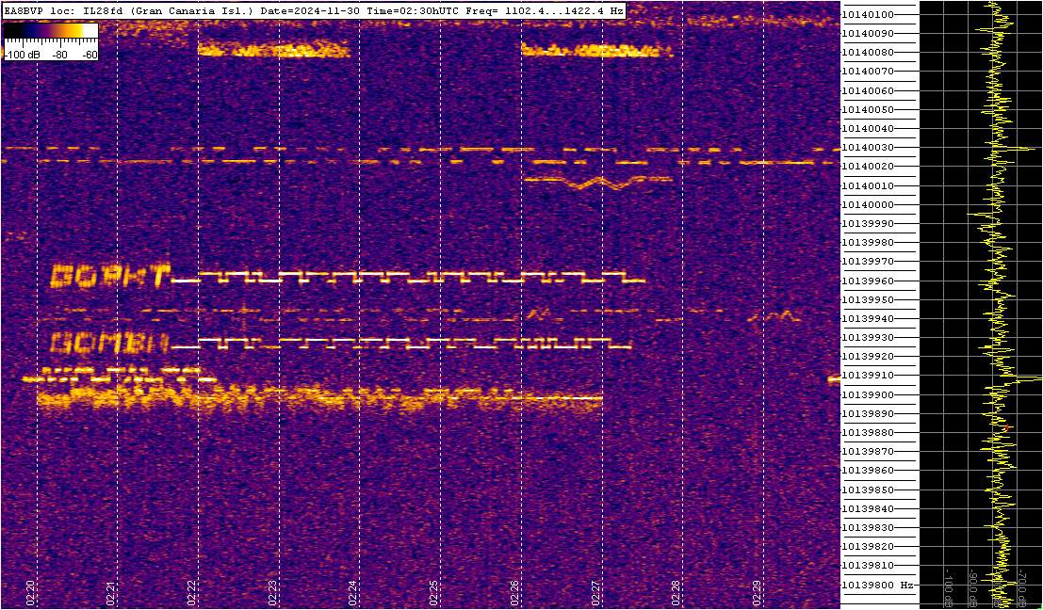Click the 10139900 frequency scale label
Viewport: 1043px width, 610px height.
(868, 394)
